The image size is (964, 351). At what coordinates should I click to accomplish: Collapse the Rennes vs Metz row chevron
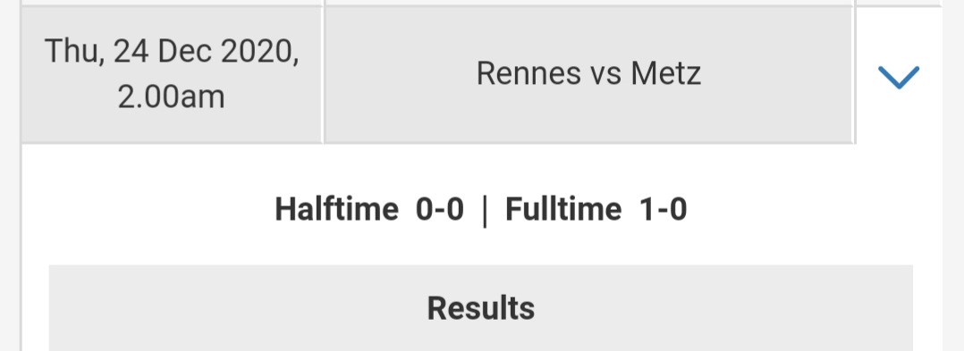coord(898,78)
